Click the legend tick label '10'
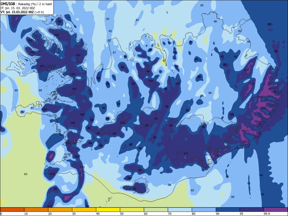The image size is (288, 216). click(26, 214)
